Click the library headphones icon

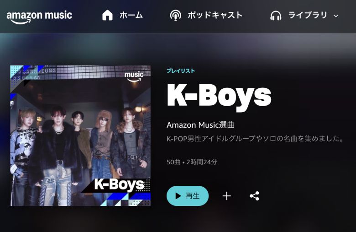[x=276, y=16]
